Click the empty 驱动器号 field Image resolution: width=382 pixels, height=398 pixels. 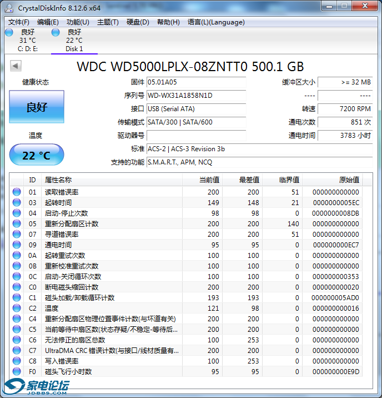[x=196, y=136]
